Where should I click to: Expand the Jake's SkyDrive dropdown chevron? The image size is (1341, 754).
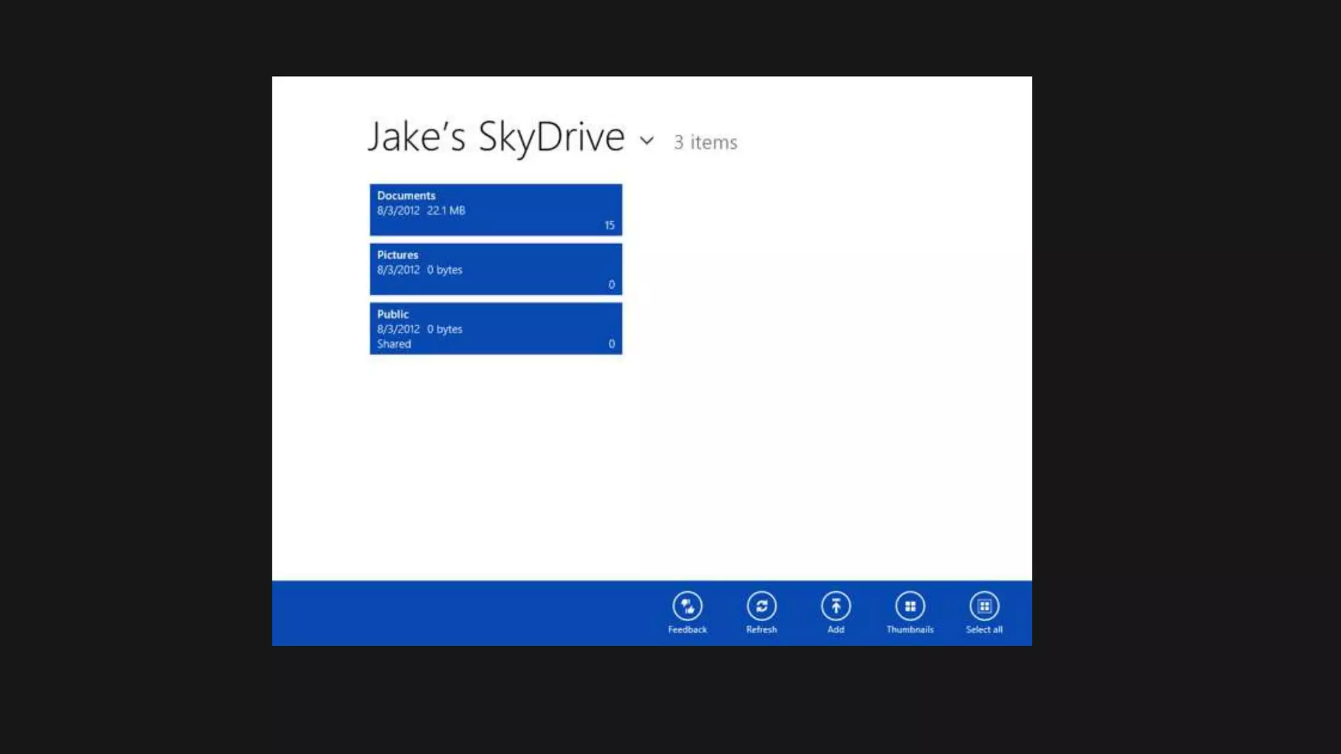(x=647, y=140)
